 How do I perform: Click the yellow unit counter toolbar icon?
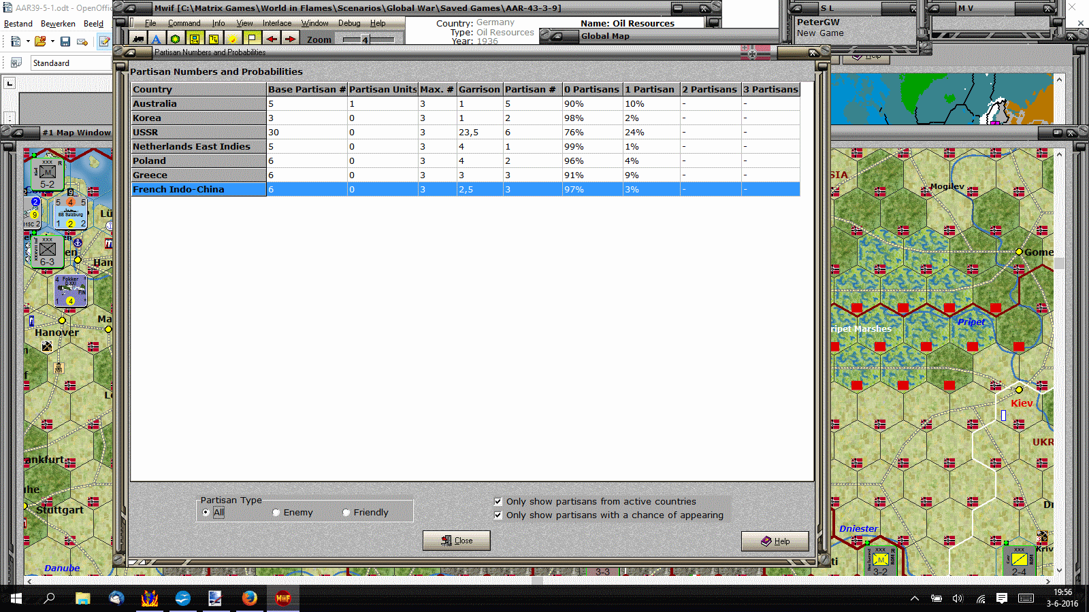tap(195, 39)
